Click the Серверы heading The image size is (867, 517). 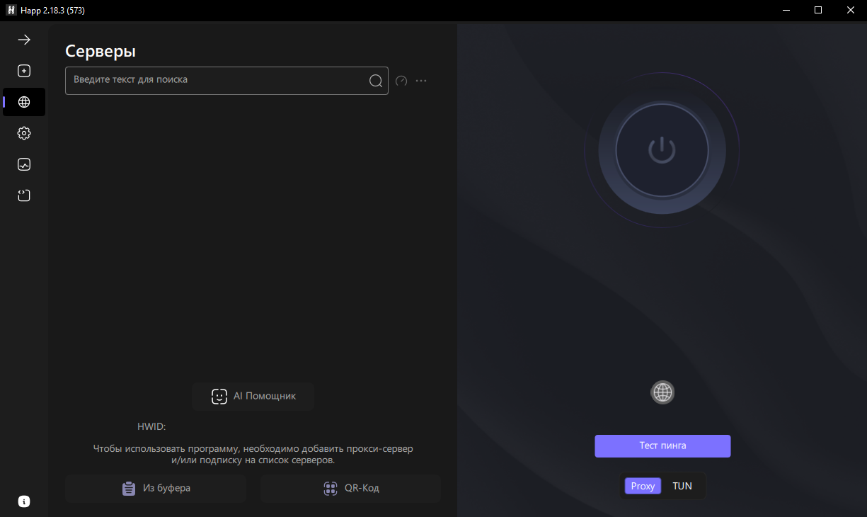click(x=101, y=51)
